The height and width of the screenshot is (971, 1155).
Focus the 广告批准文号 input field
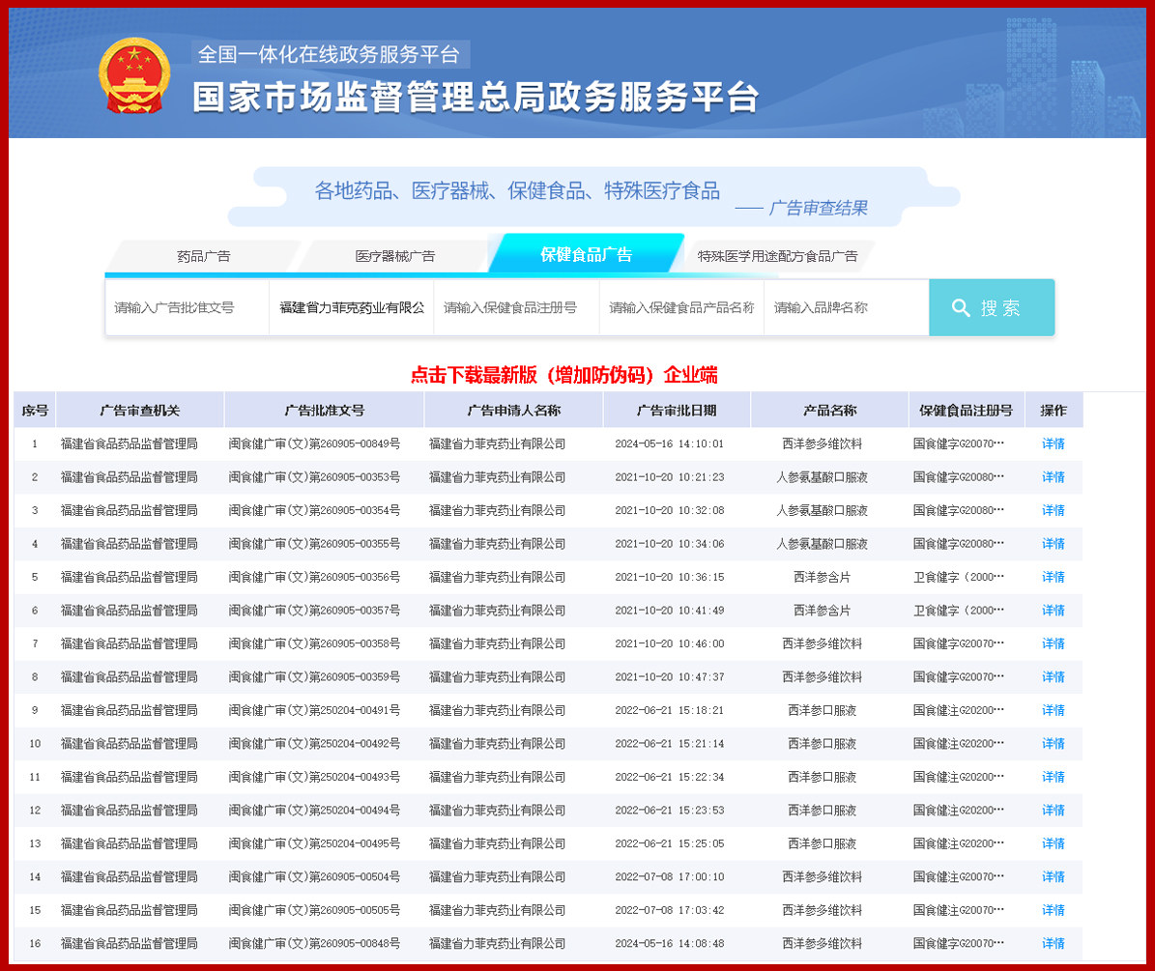click(188, 307)
